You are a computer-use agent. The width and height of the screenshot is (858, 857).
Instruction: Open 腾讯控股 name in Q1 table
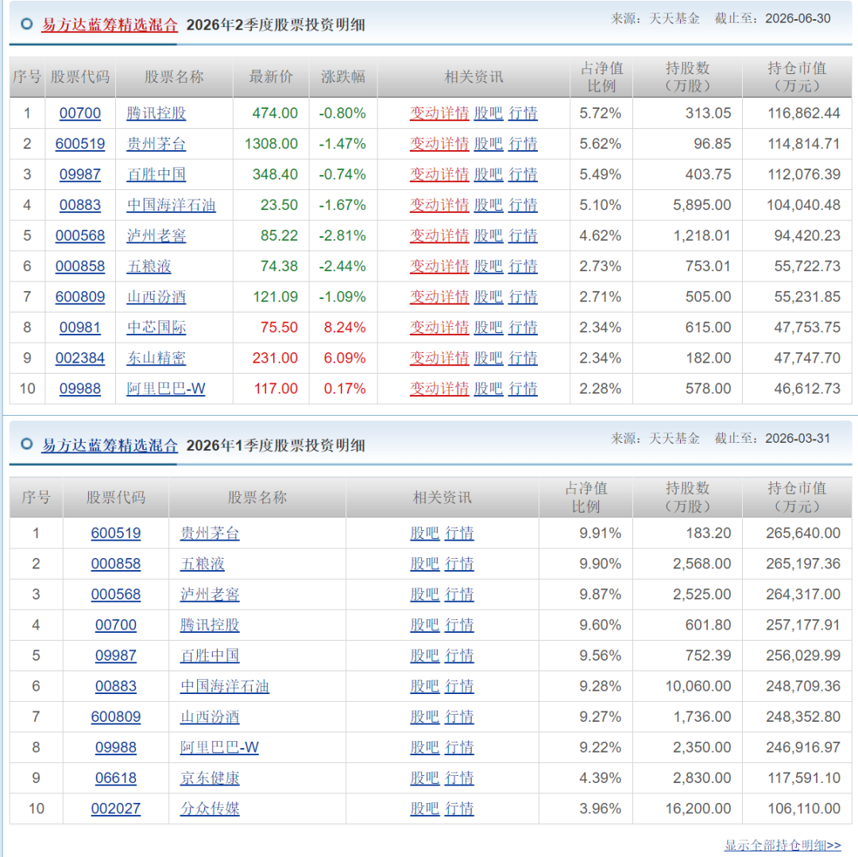click(210, 626)
